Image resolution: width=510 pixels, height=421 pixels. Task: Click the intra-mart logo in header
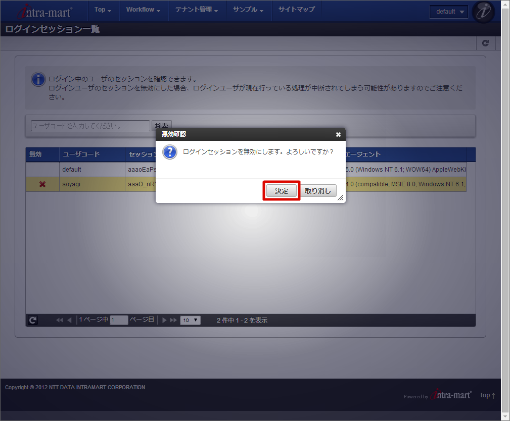[x=44, y=12]
